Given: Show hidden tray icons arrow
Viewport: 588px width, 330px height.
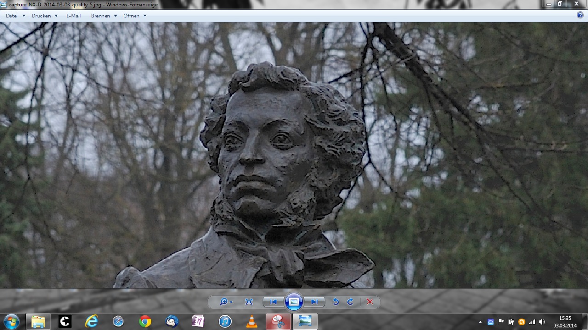Looking at the screenshot, I should coord(480,322).
